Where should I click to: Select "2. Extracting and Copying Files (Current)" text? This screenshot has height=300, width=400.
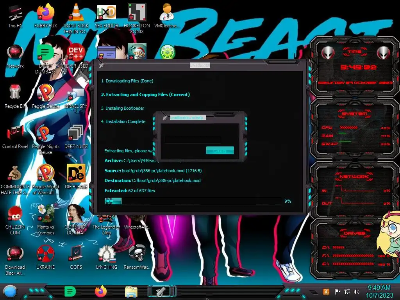click(145, 95)
